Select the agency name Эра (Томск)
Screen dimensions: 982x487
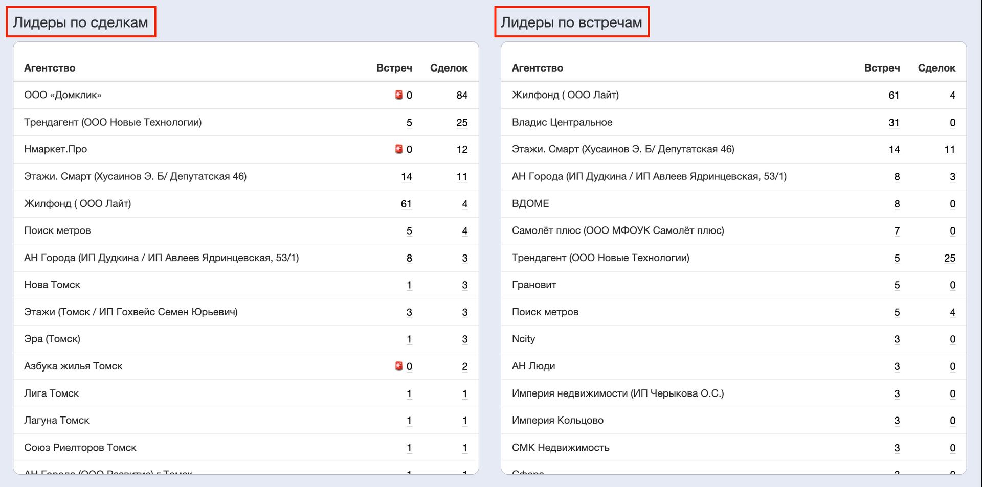[x=52, y=339]
